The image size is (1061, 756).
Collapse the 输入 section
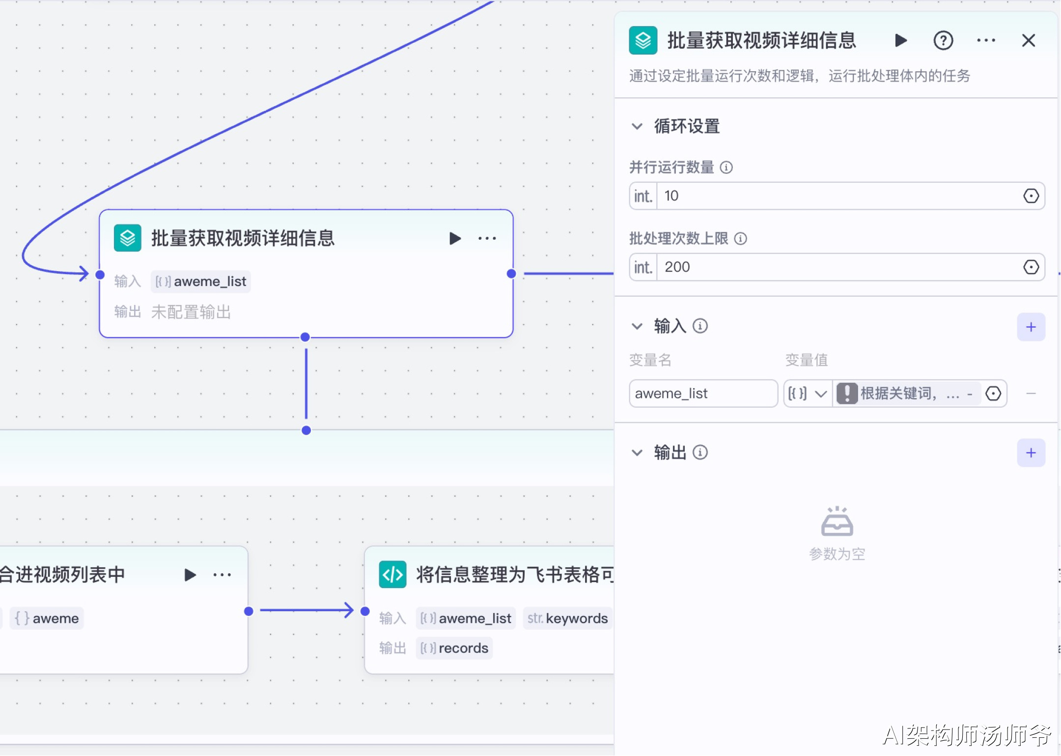(637, 326)
